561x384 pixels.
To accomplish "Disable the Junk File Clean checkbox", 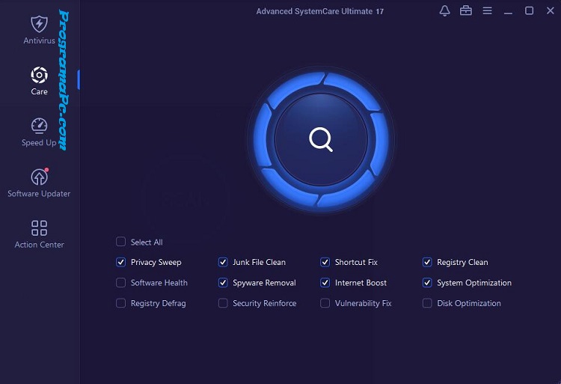I will pos(223,262).
